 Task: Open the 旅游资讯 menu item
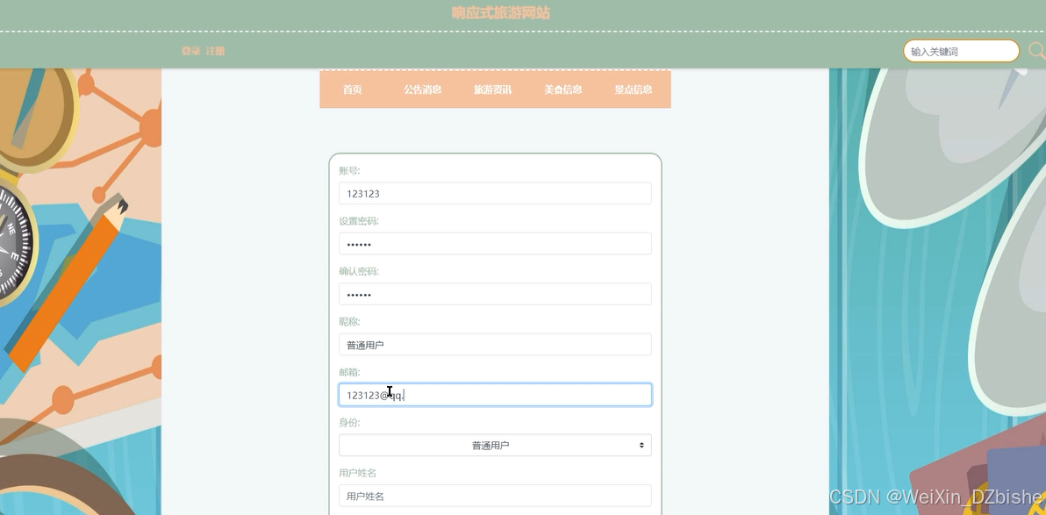(x=493, y=89)
